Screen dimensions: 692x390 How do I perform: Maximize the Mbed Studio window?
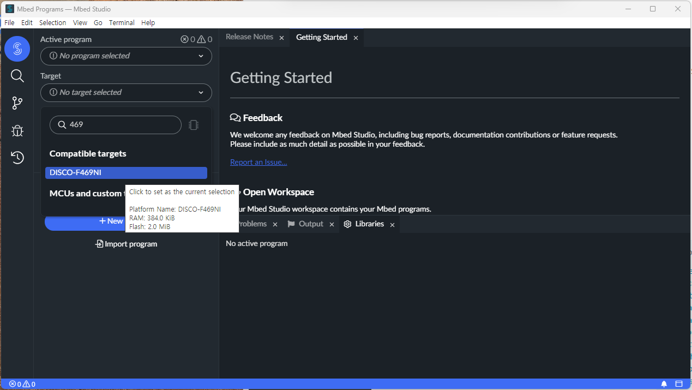[653, 9]
